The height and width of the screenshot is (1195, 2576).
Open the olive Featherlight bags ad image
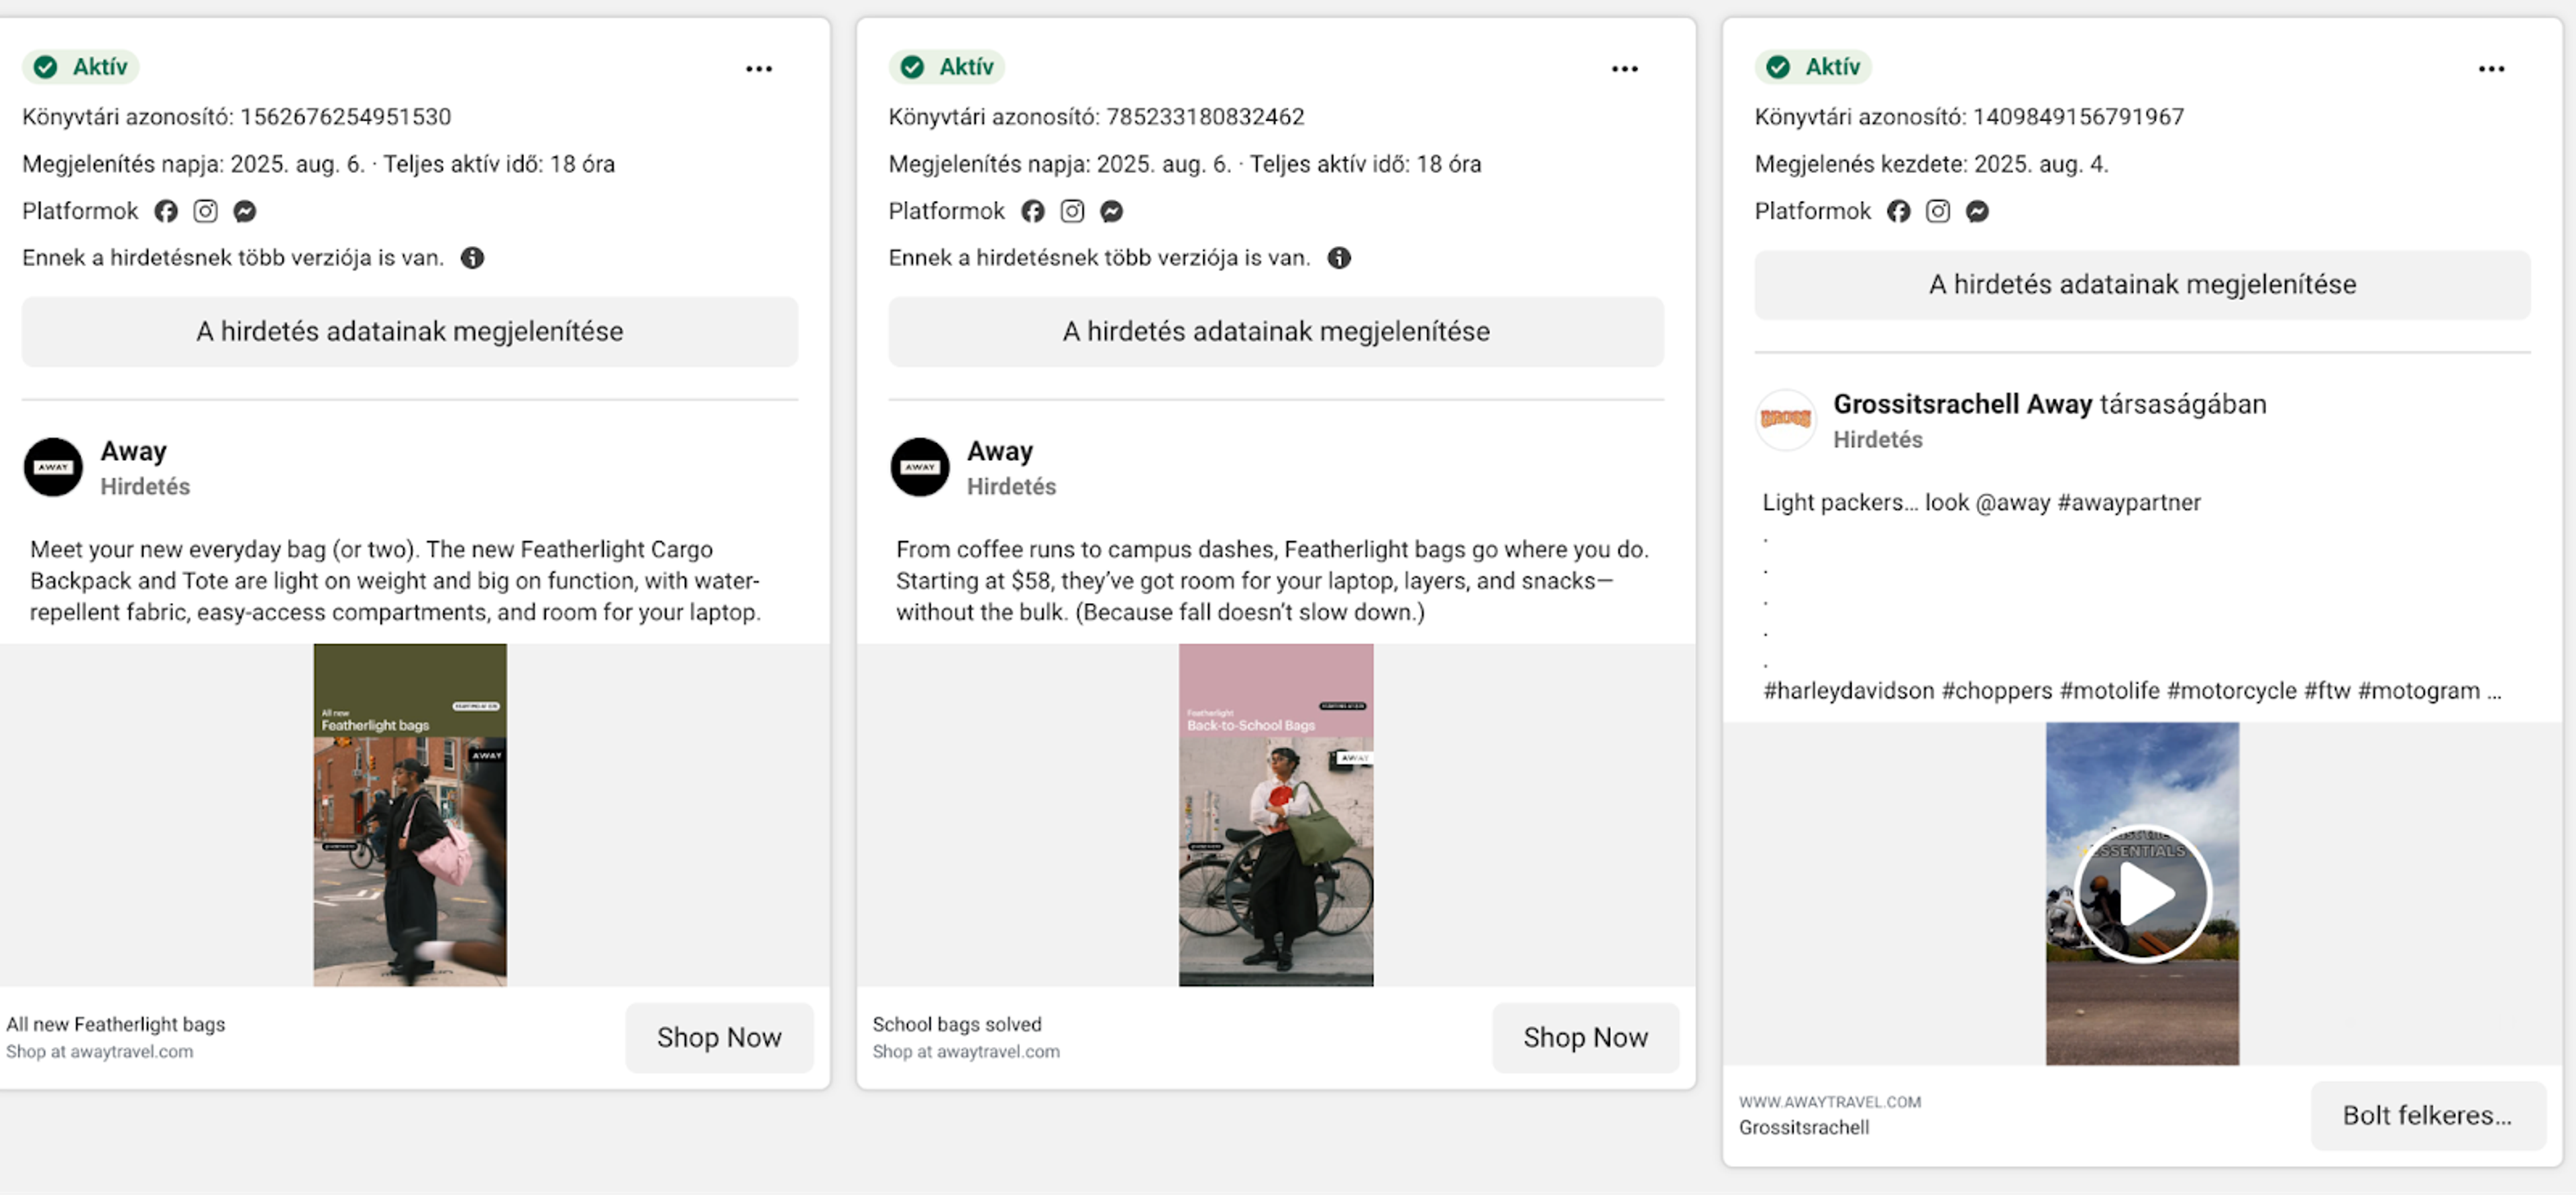point(410,814)
